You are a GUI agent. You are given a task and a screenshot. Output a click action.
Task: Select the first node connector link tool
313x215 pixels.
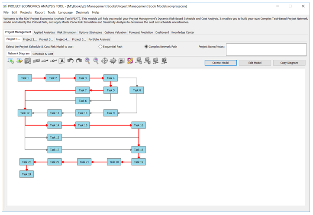pos(45,61)
